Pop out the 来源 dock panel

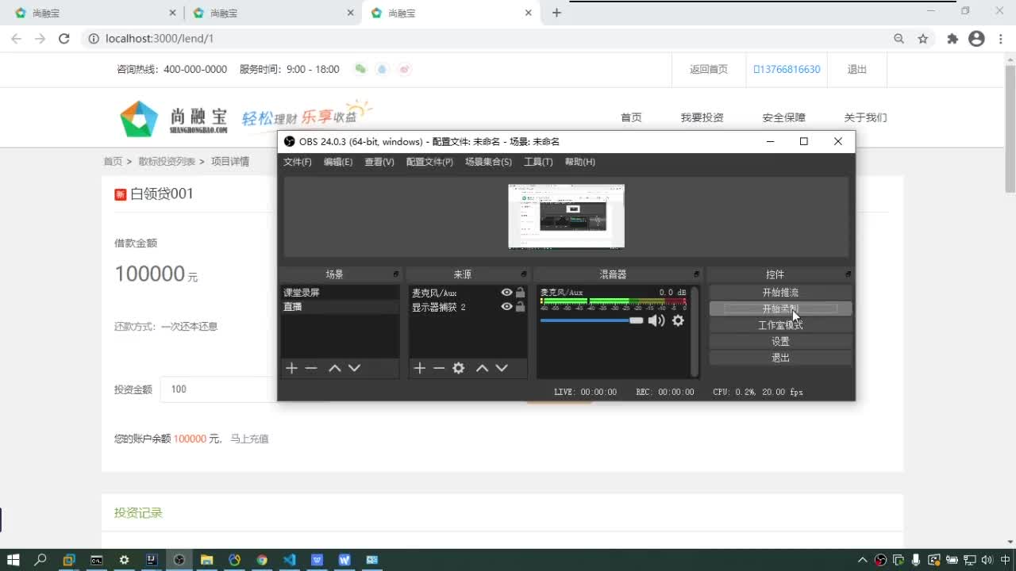[x=524, y=274]
